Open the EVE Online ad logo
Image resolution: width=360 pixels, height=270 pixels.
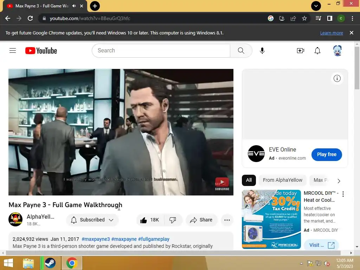[256, 154]
